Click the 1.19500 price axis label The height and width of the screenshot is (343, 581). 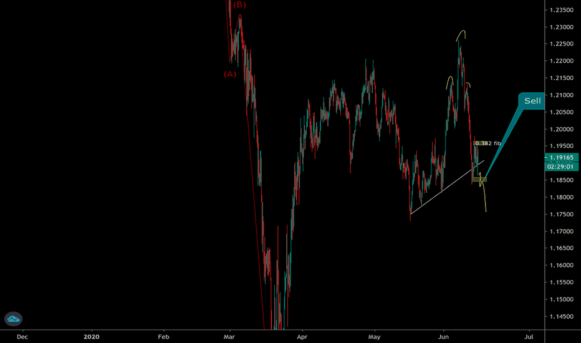pyautogui.click(x=562, y=146)
